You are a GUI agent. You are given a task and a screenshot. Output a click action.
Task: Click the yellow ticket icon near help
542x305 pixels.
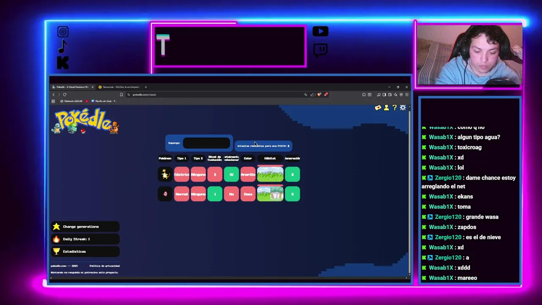point(378,108)
